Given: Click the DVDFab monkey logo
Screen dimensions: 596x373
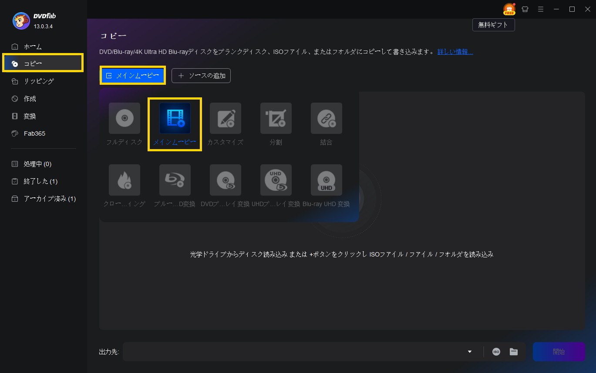Looking at the screenshot, I should tap(21, 20).
